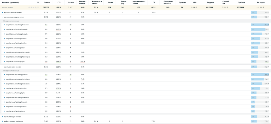Click the sort arrow next to Расходы
271x124 pixels.
pos(265,2)
